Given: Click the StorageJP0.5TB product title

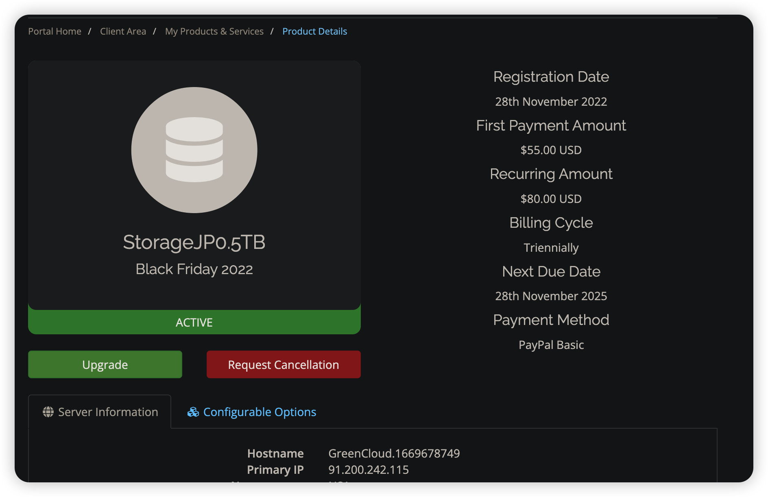Looking at the screenshot, I should pyautogui.click(x=194, y=242).
